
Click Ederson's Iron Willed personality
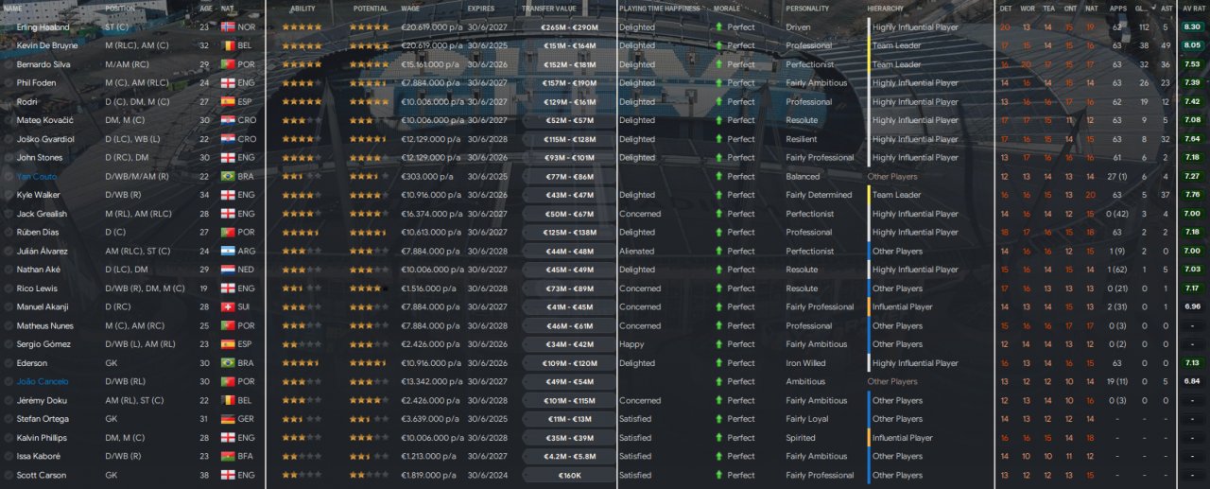click(805, 363)
